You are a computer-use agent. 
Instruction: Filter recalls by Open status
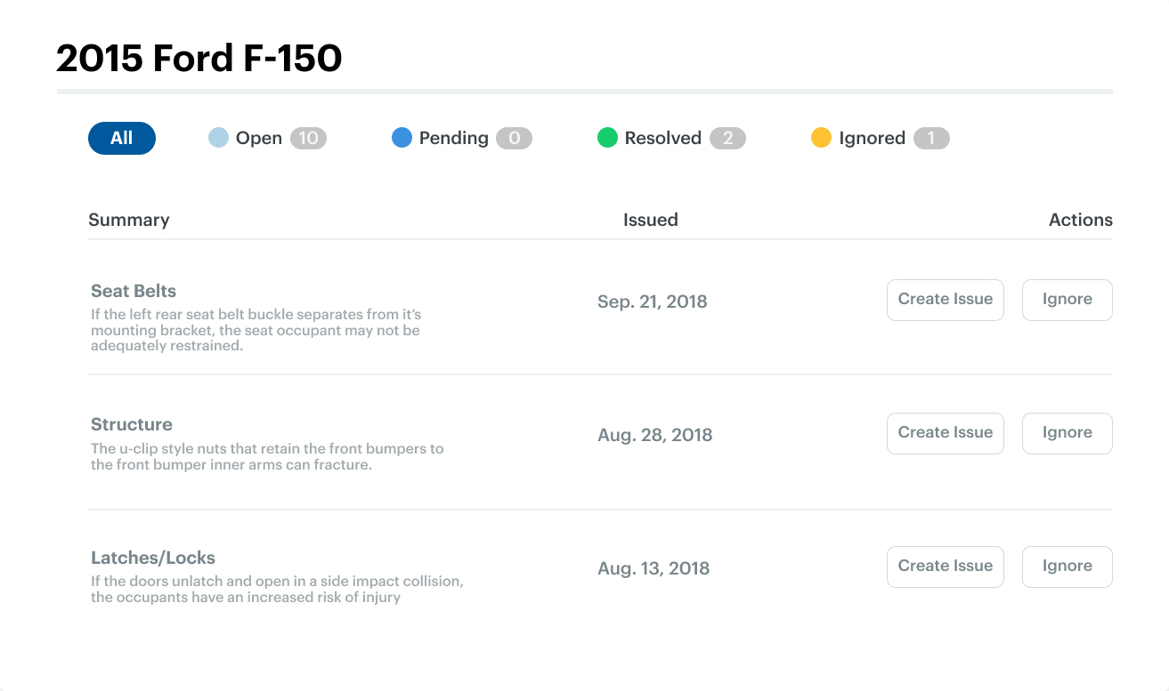pos(258,138)
